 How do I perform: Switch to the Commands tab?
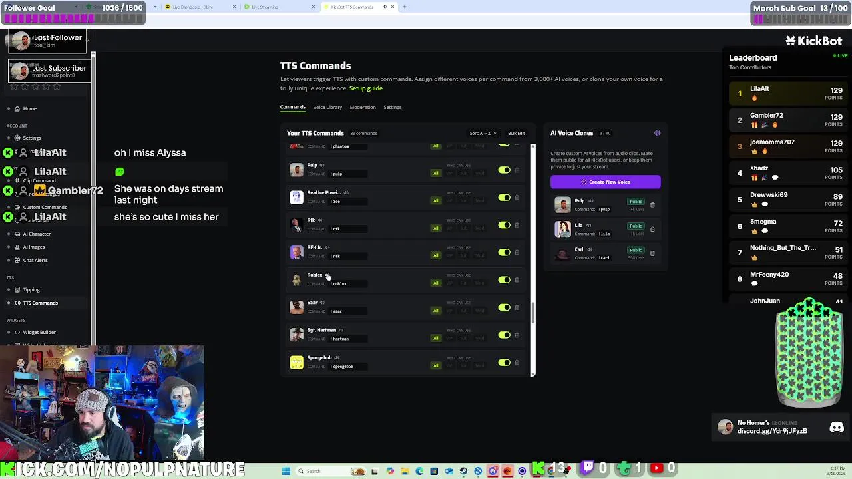(293, 107)
